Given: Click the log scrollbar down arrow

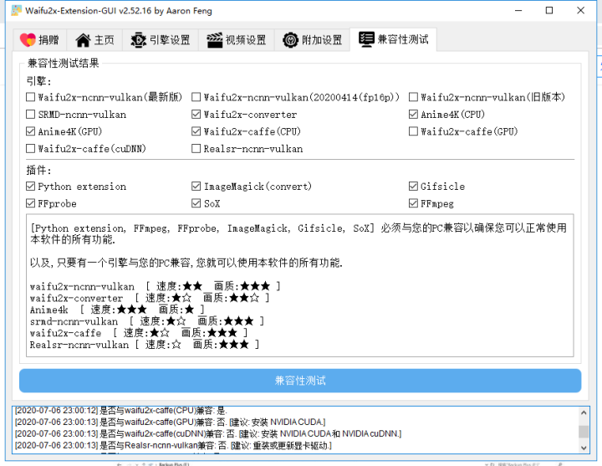Looking at the screenshot, I should pos(584,448).
